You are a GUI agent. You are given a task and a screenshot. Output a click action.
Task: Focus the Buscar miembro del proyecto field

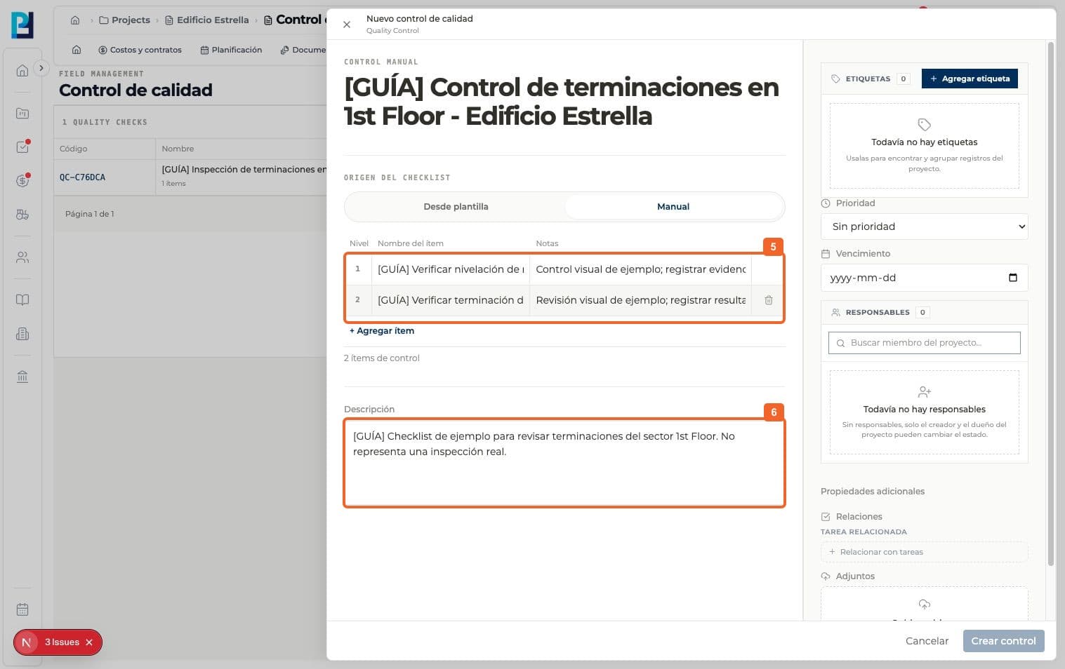(924, 343)
